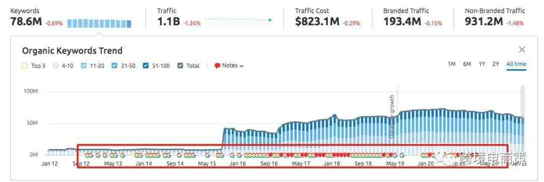Click the May 13 axis label
The height and width of the screenshot is (182, 544).
(113, 163)
